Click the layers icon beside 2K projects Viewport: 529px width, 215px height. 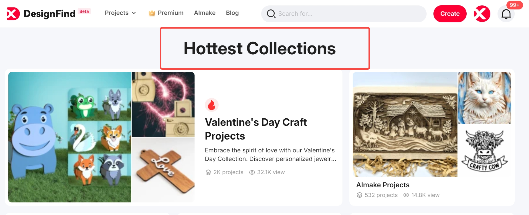coord(208,172)
